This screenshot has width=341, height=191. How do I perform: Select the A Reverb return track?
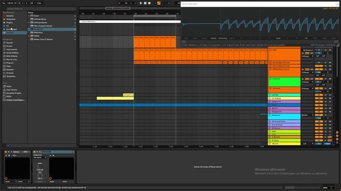point(284,137)
